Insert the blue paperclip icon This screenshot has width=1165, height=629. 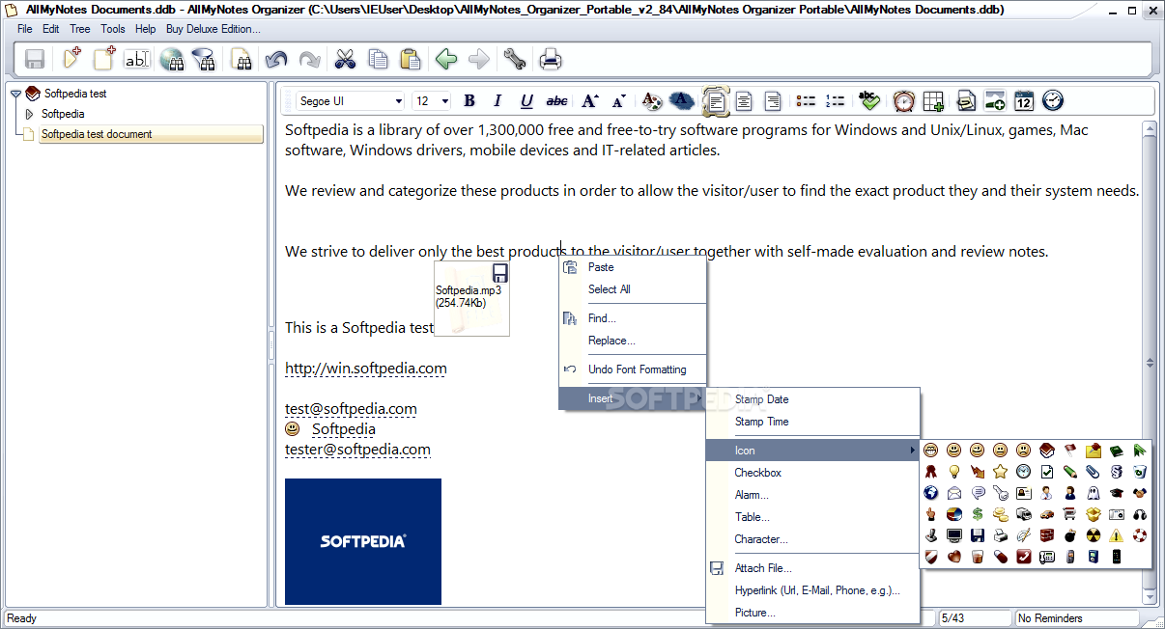coord(1094,472)
